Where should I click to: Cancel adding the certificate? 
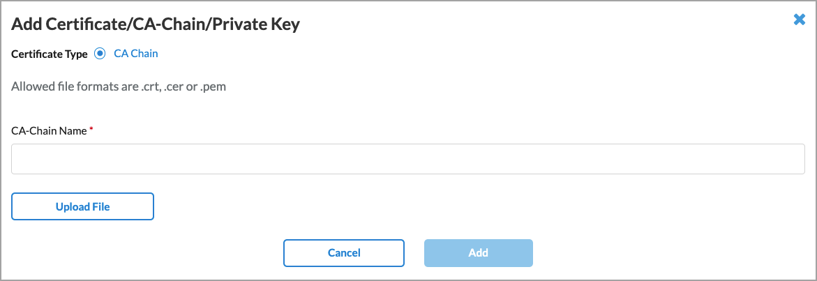pyautogui.click(x=344, y=253)
